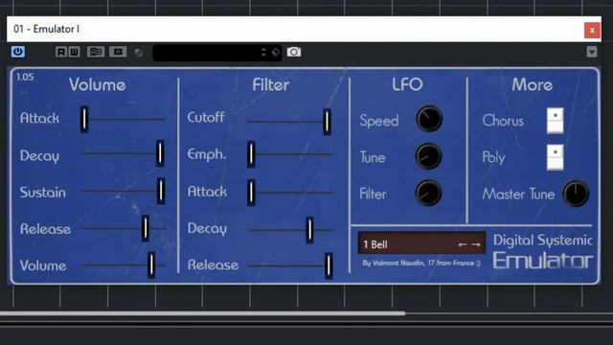Image resolution: width=613 pixels, height=345 pixels.
Task: Click the Filter section heading
Action: (x=270, y=84)
